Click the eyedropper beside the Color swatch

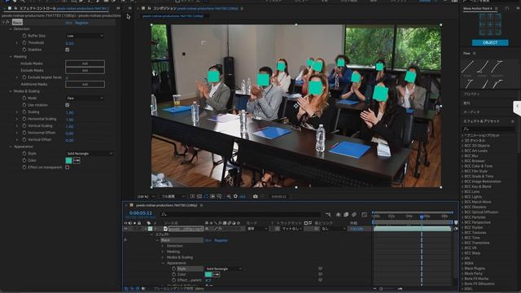[77, 160]
